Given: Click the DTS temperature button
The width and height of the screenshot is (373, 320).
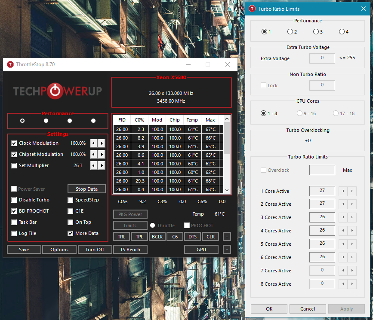Looking at the screenshot, I should [192, 237].
